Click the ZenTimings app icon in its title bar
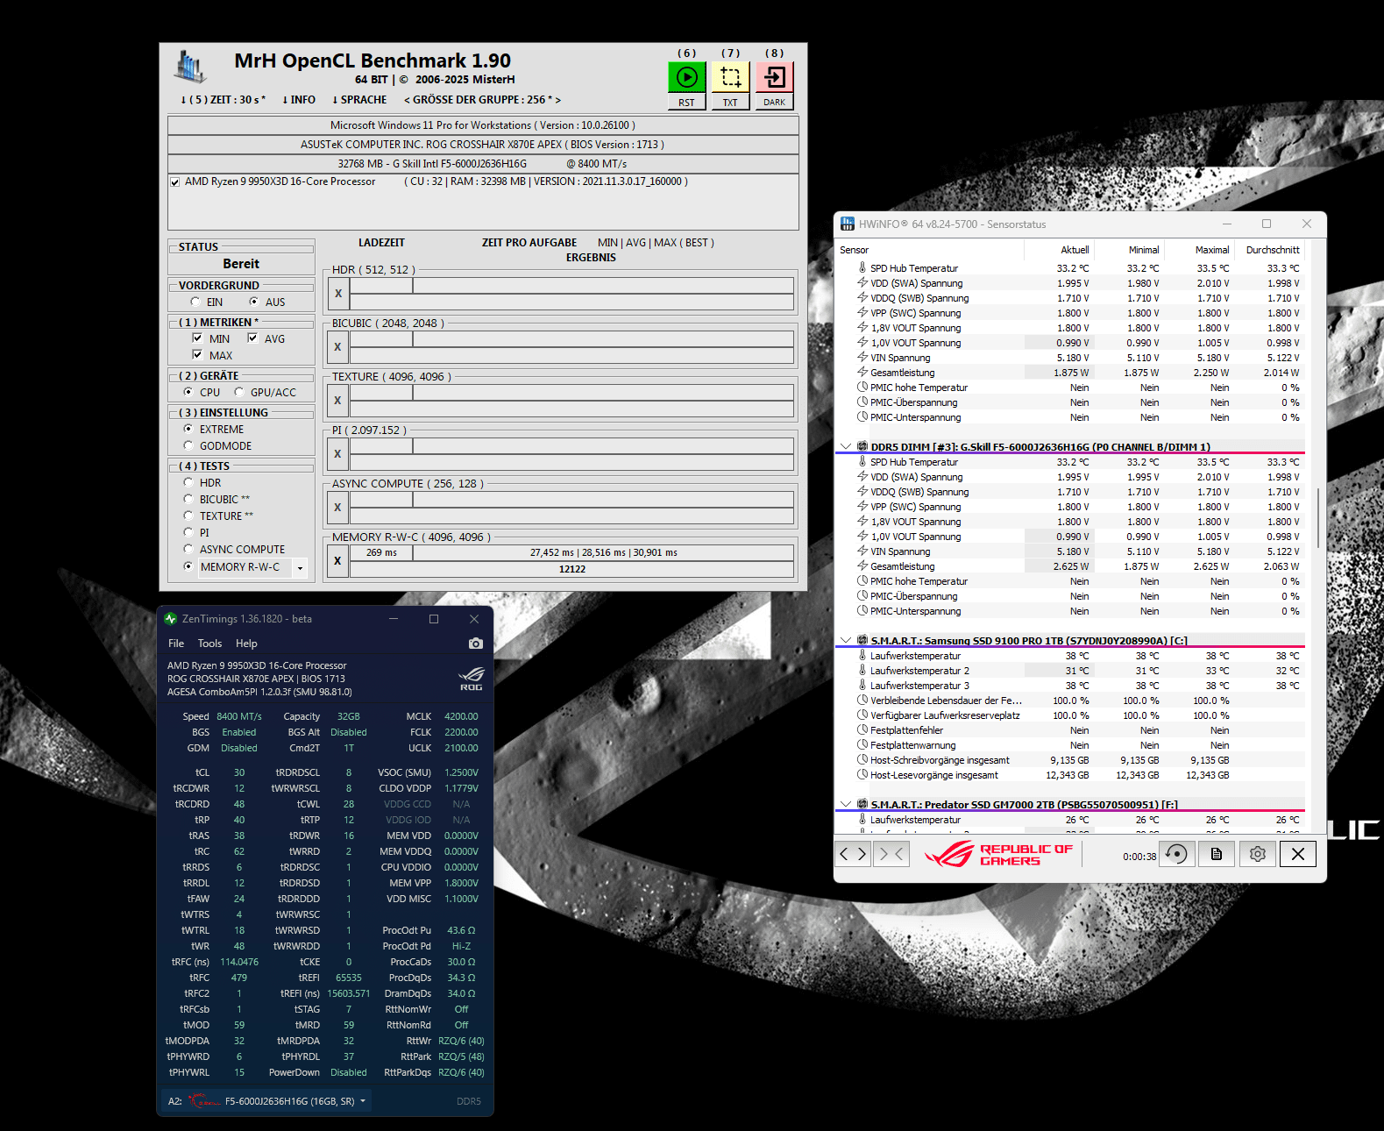 tap(170, 619)
